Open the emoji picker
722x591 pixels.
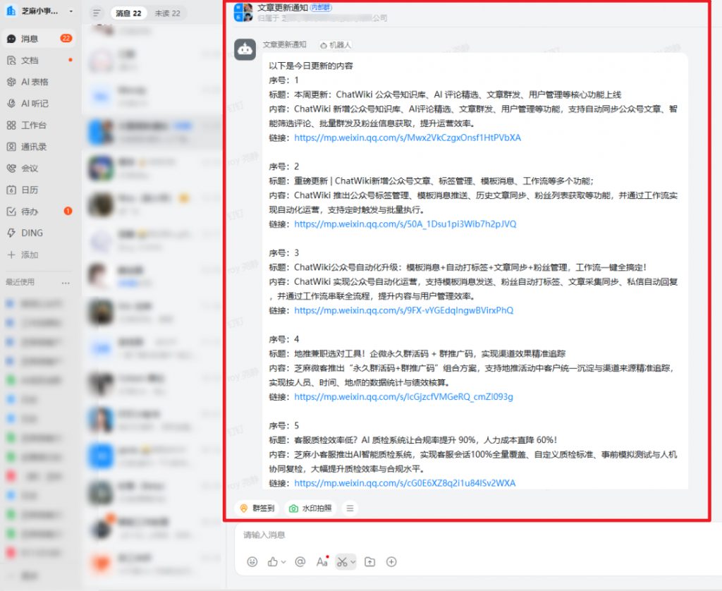(251, 562)
